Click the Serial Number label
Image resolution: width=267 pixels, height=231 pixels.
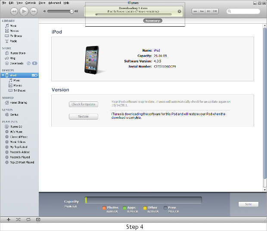click(140, 67)
